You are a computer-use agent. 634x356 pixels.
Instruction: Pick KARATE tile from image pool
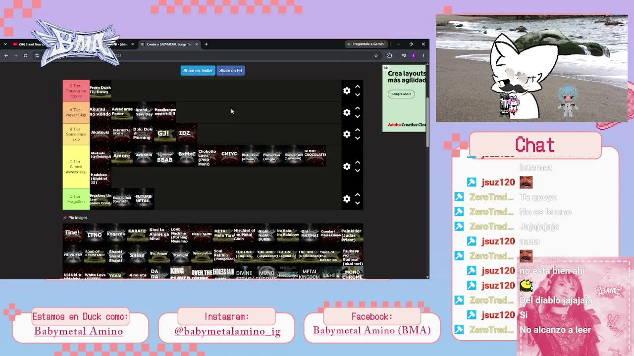pyautogui.click(x=138, y=234)
